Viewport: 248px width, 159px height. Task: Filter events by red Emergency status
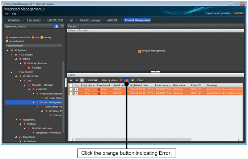(x=121, y=80)
